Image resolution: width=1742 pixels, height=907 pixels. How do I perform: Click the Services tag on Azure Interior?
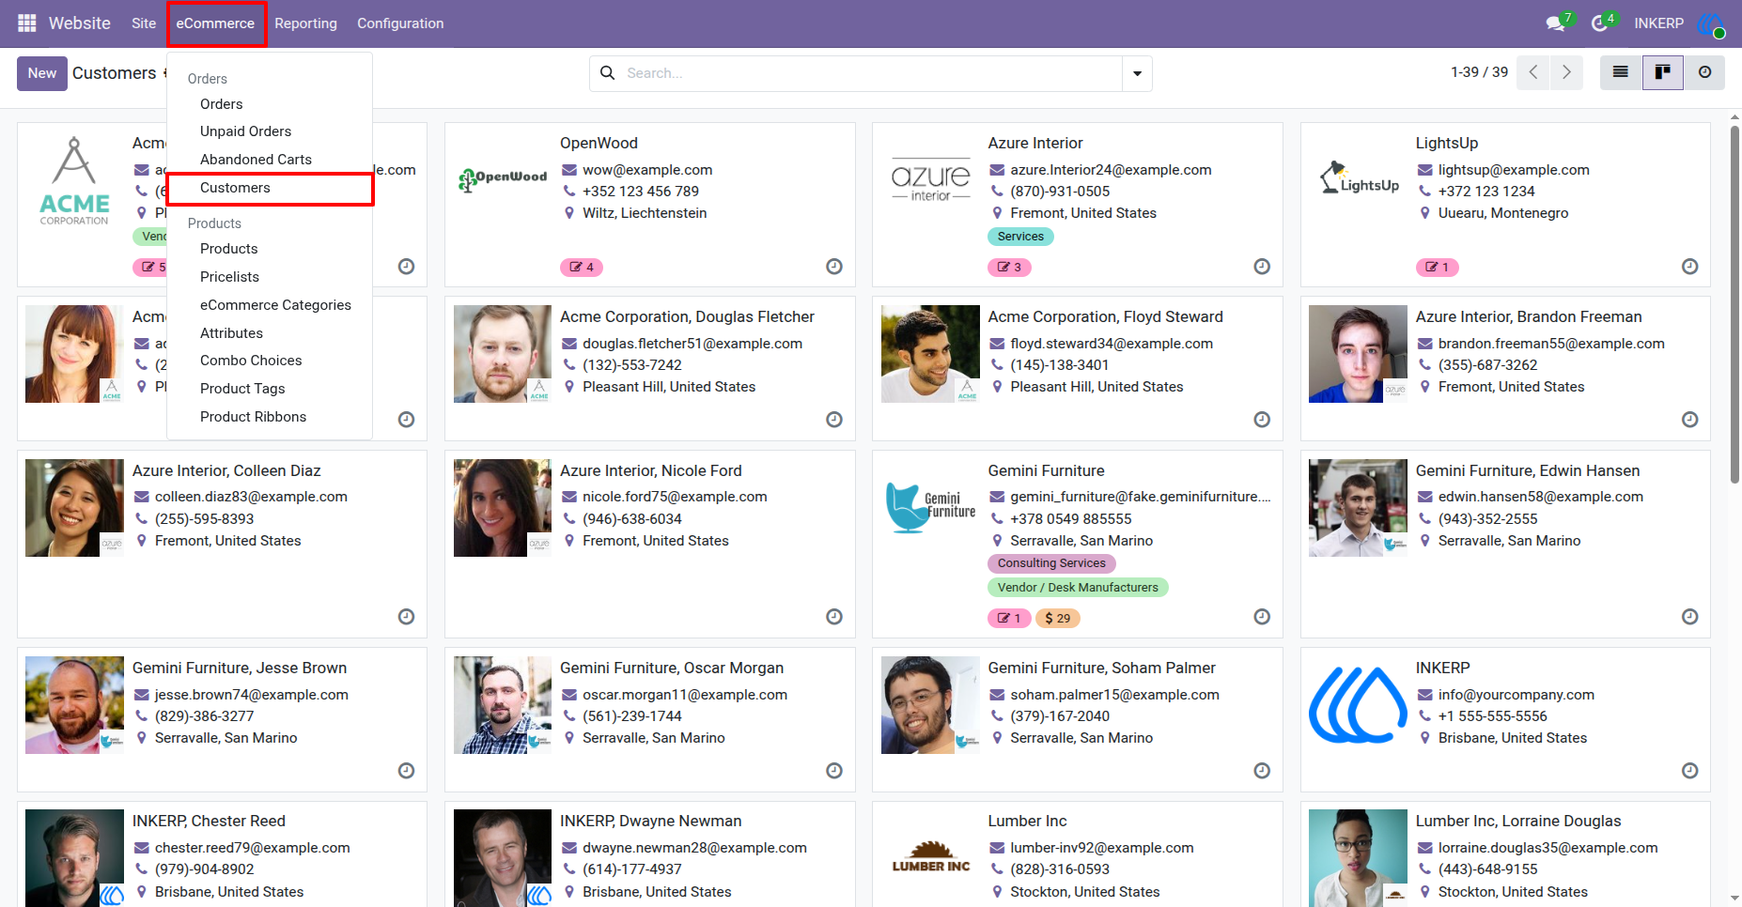coord(1020,237)
